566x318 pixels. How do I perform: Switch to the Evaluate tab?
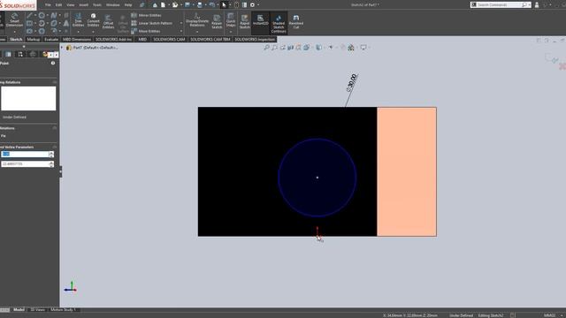tap(51, 39)
